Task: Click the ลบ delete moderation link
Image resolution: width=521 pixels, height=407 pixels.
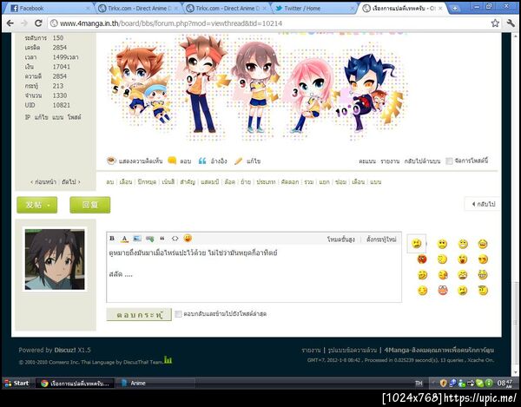Action: click(110, 182)
